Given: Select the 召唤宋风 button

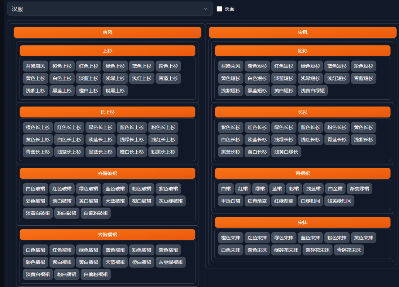Looking at the screenshot, I should coord(230,66).
